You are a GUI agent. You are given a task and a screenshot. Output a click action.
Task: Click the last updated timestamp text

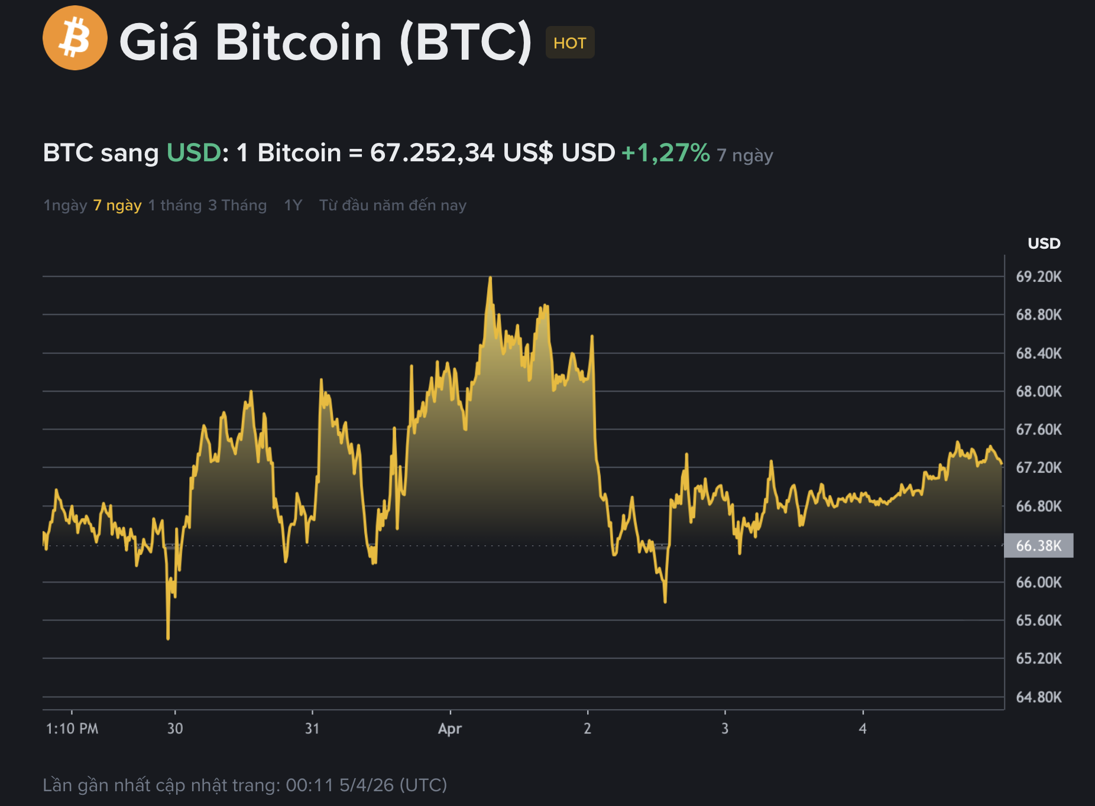click(x=244, y=785)
